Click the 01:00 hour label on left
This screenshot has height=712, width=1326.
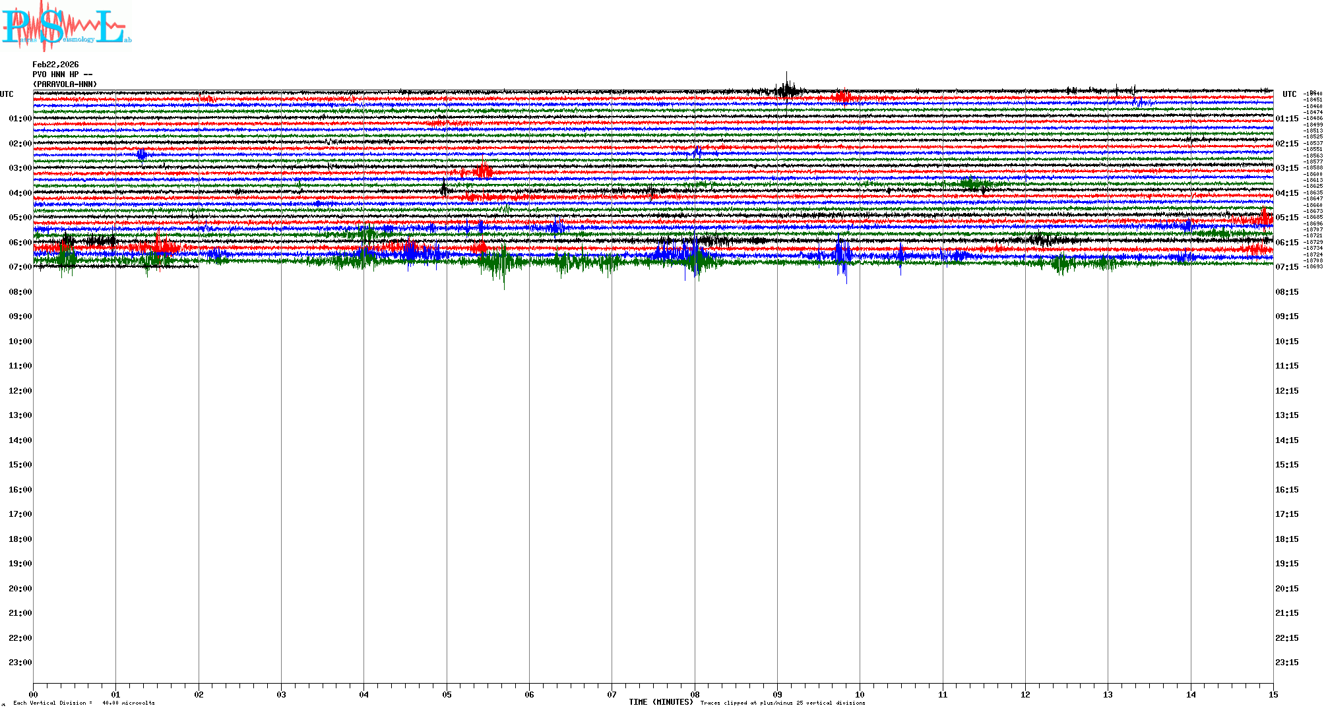(x=20, y=119)
